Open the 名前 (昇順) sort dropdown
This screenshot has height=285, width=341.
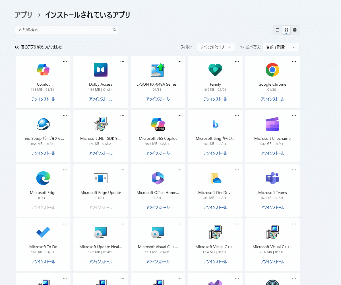point(281,47)
